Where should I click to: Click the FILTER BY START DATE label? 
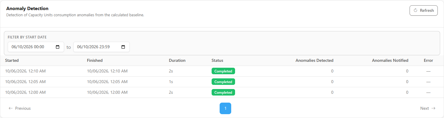[x=27, y=37]
